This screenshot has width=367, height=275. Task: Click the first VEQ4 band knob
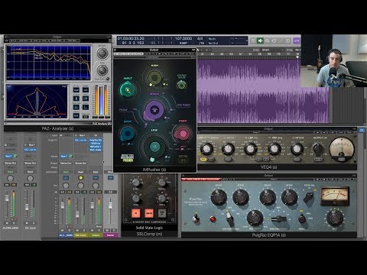pos(207,148)
